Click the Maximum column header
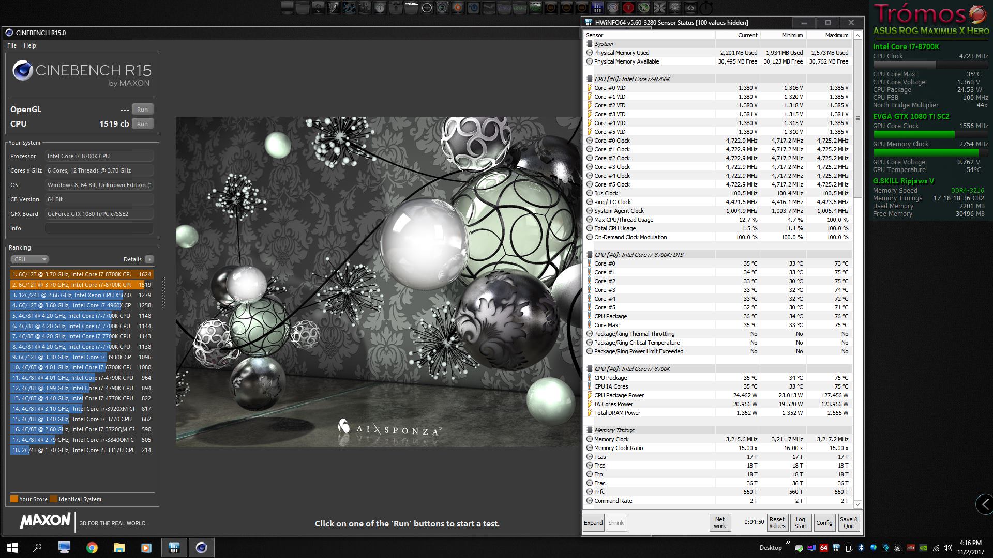This screenshot has height=558, width=993. [x=829, y=35]
